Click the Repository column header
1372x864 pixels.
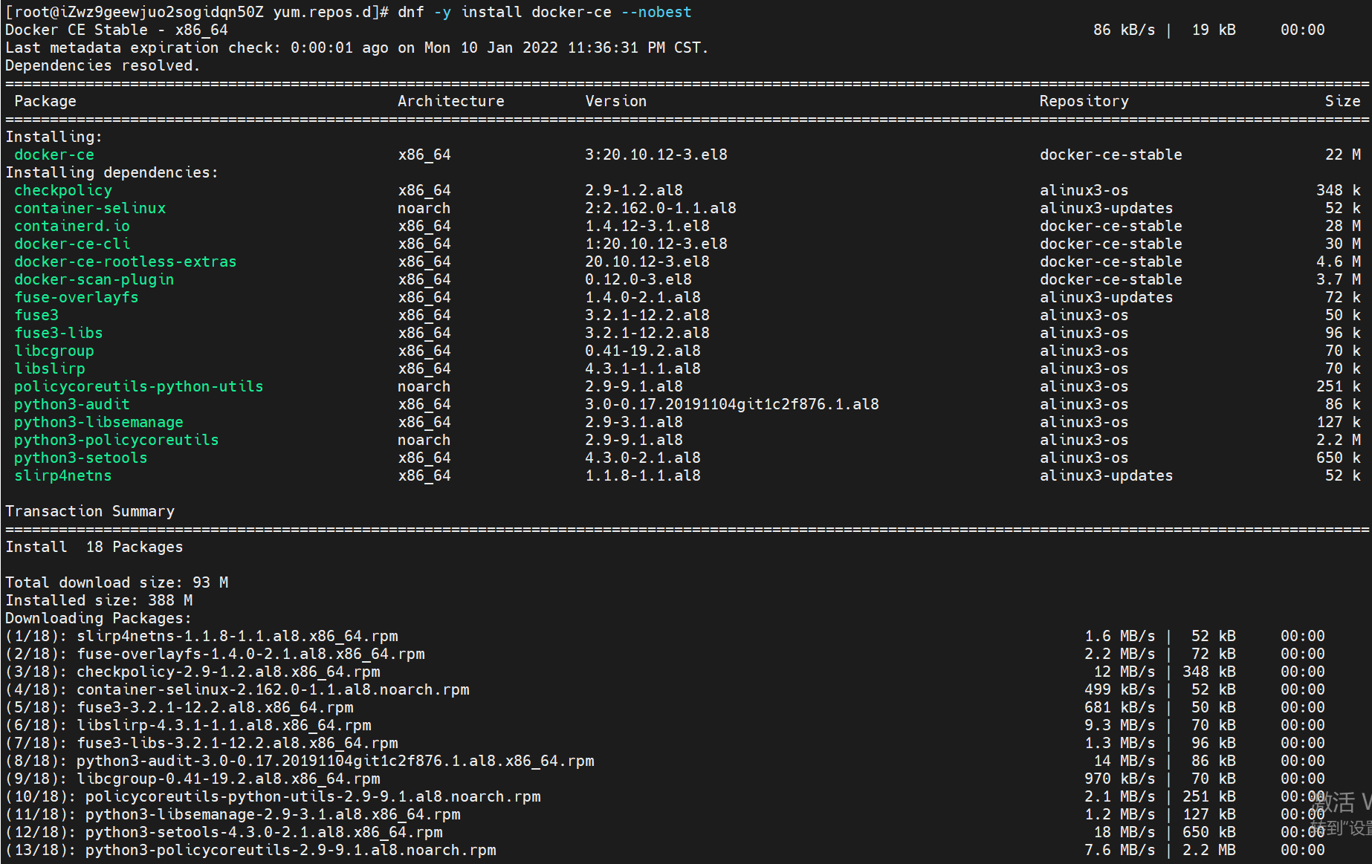coord(1084,101)
